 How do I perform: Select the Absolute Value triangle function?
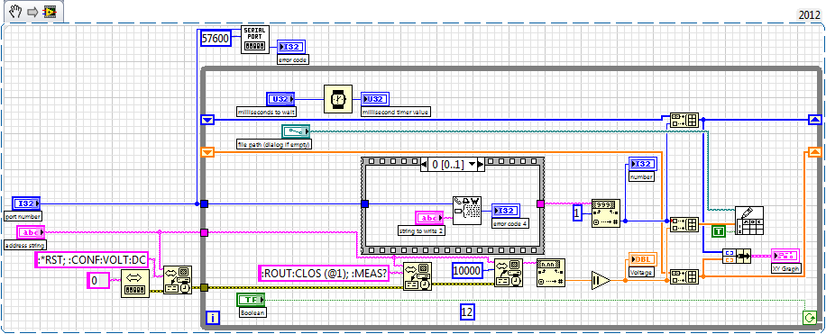600,280
